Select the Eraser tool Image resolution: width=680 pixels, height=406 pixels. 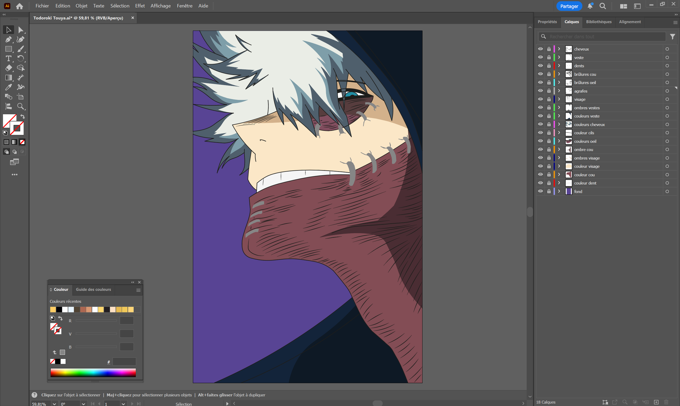click(8, 68)
